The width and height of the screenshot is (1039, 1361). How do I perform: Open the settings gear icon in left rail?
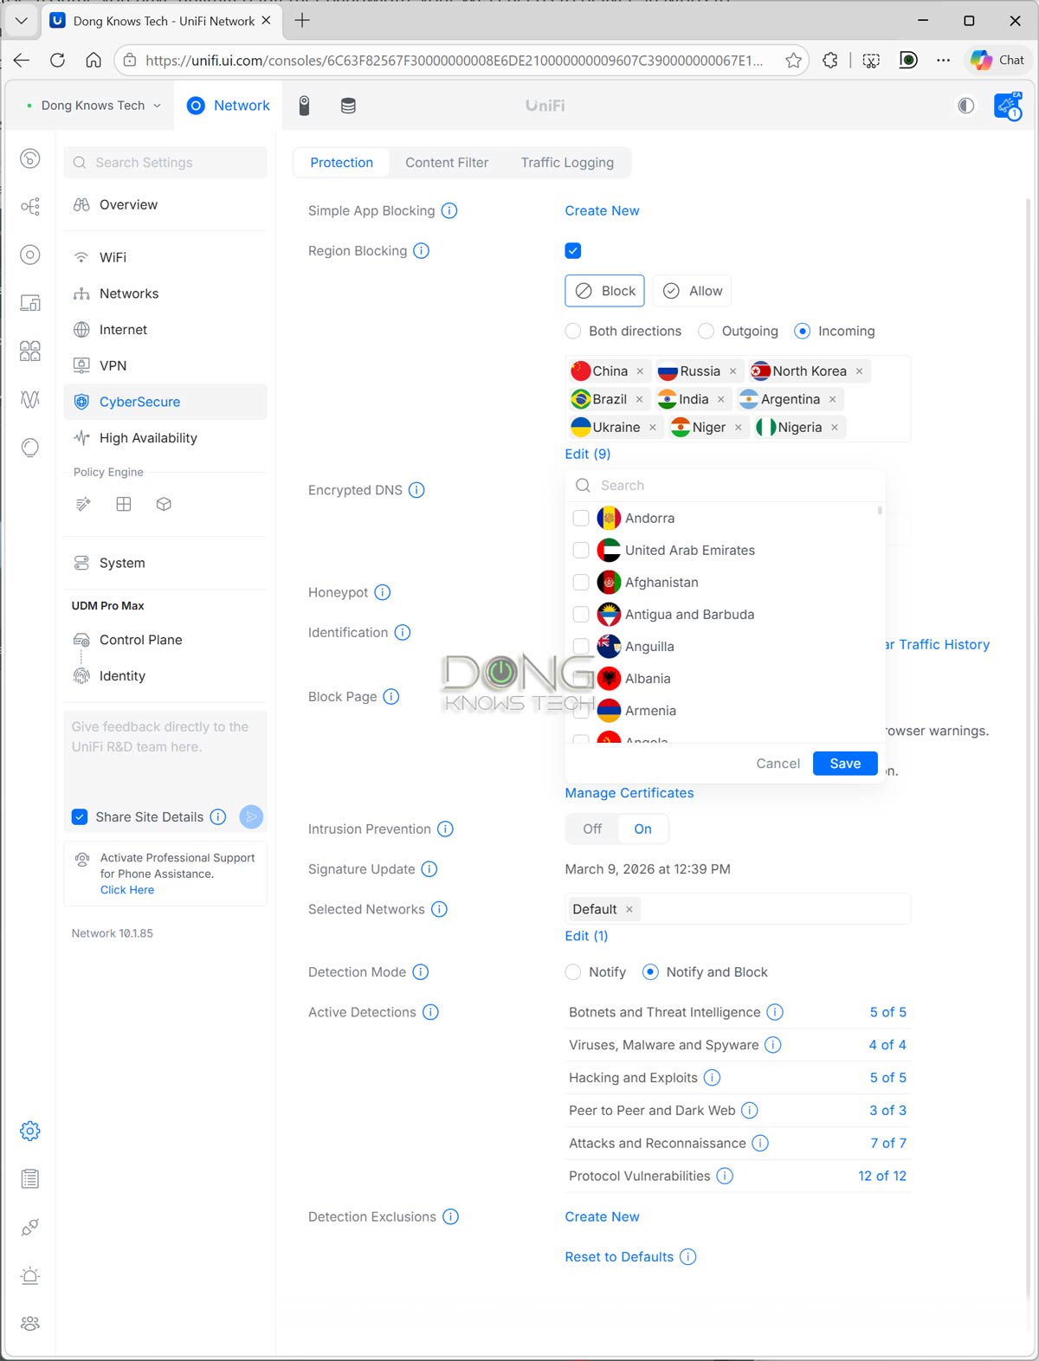(30, 1131)
